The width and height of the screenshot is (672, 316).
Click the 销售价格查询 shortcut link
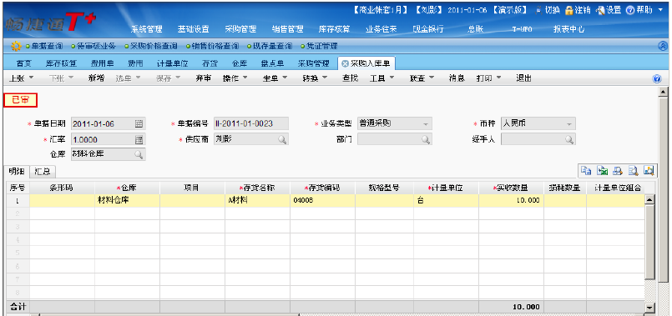[x=215, y=46]
